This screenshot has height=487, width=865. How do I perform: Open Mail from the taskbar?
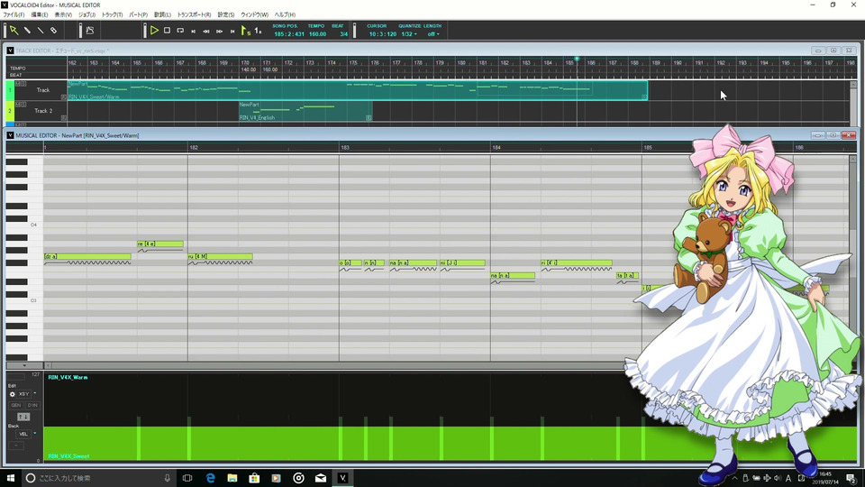[321, 478]
